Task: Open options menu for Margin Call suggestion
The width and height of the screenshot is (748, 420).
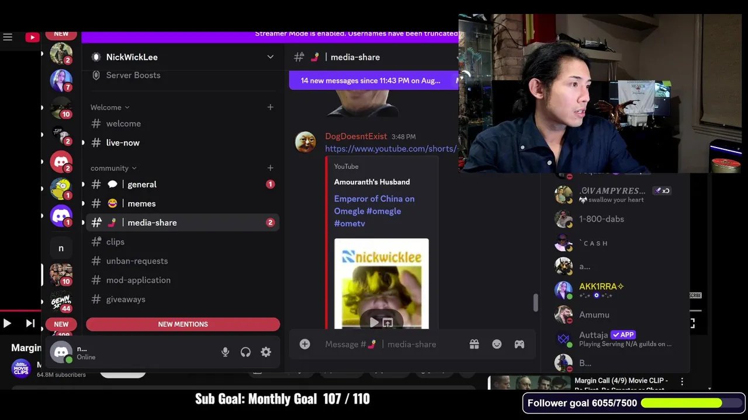Action: tap(682, 381)
